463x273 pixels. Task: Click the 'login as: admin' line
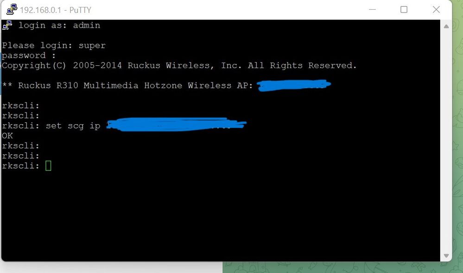[x=59, y=25]
